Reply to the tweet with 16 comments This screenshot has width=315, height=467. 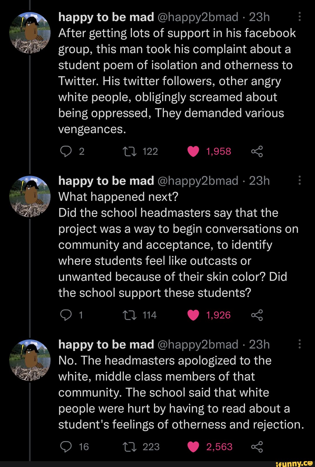coord(66,447)
